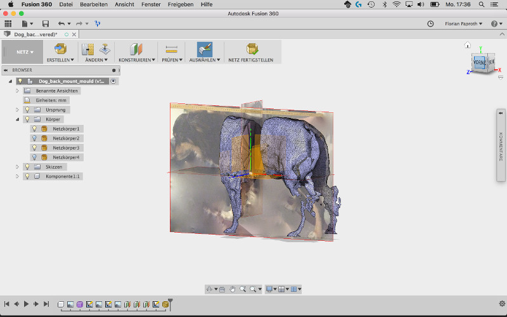Open the job status clock icon
This screenshot has height=317, width=507.
tap(431, 23)
